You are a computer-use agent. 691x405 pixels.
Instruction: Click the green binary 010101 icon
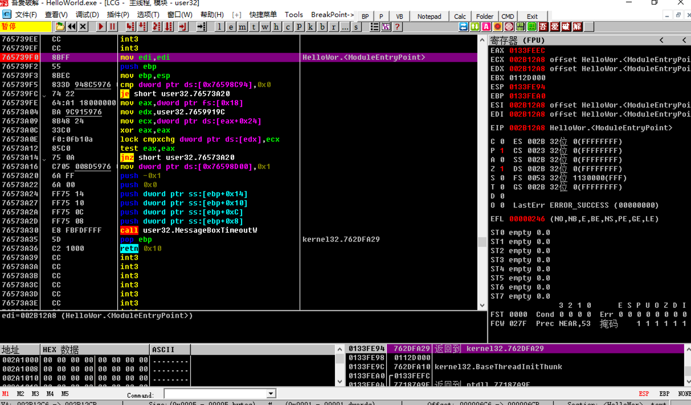click(520, 27)
